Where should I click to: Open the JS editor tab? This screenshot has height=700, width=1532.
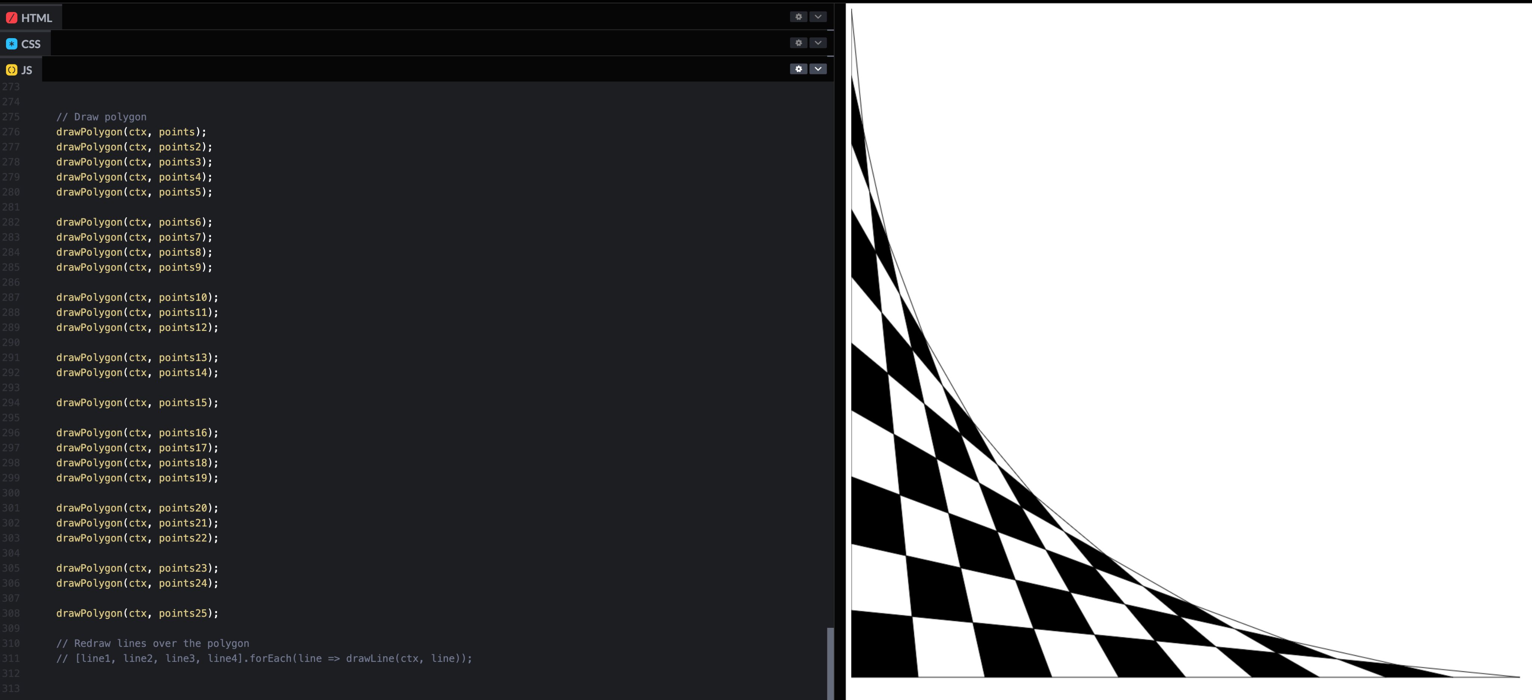click(20, 70)
